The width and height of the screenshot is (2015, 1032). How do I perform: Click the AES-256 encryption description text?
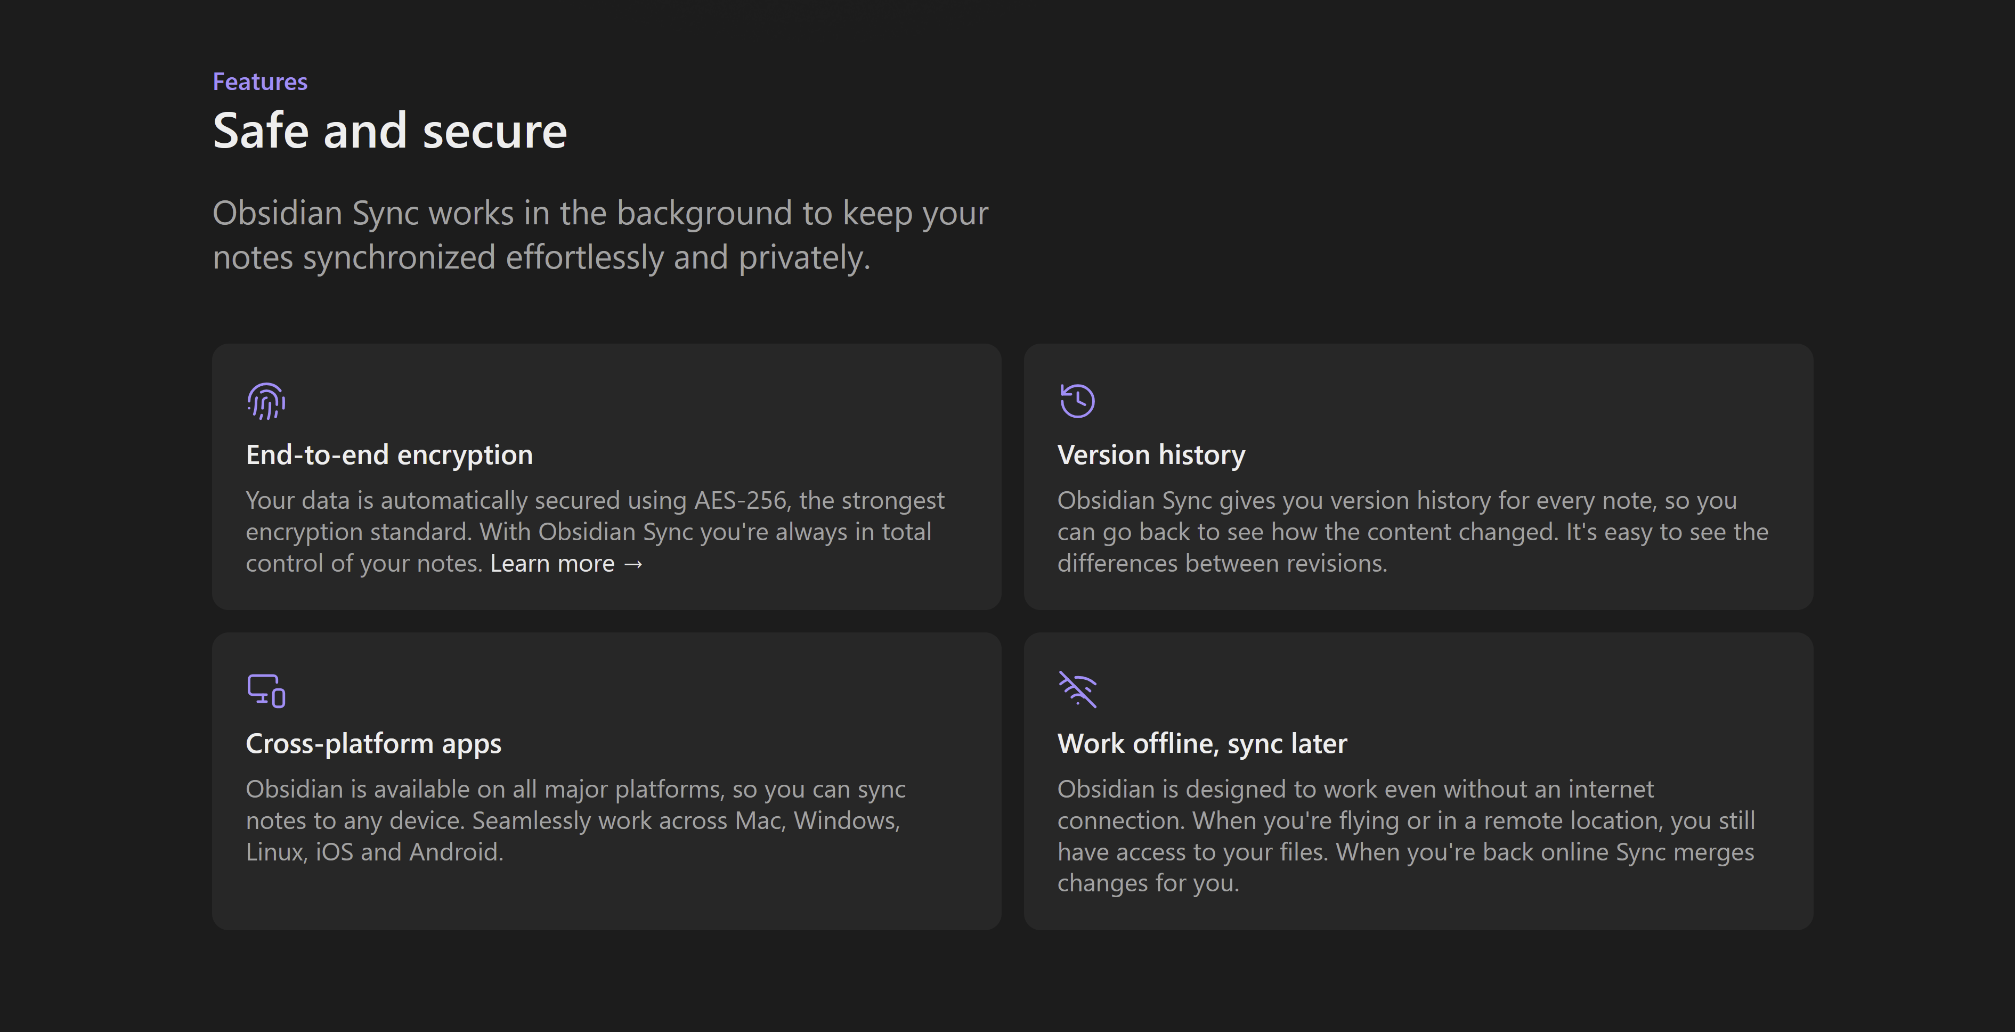tap(595, 531)
